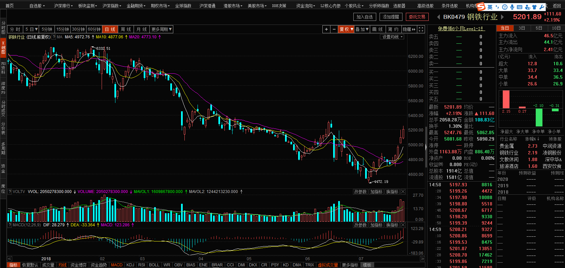Toggle Sogou punctuation mode icon

pyautogui.click(x=497, y=7)
